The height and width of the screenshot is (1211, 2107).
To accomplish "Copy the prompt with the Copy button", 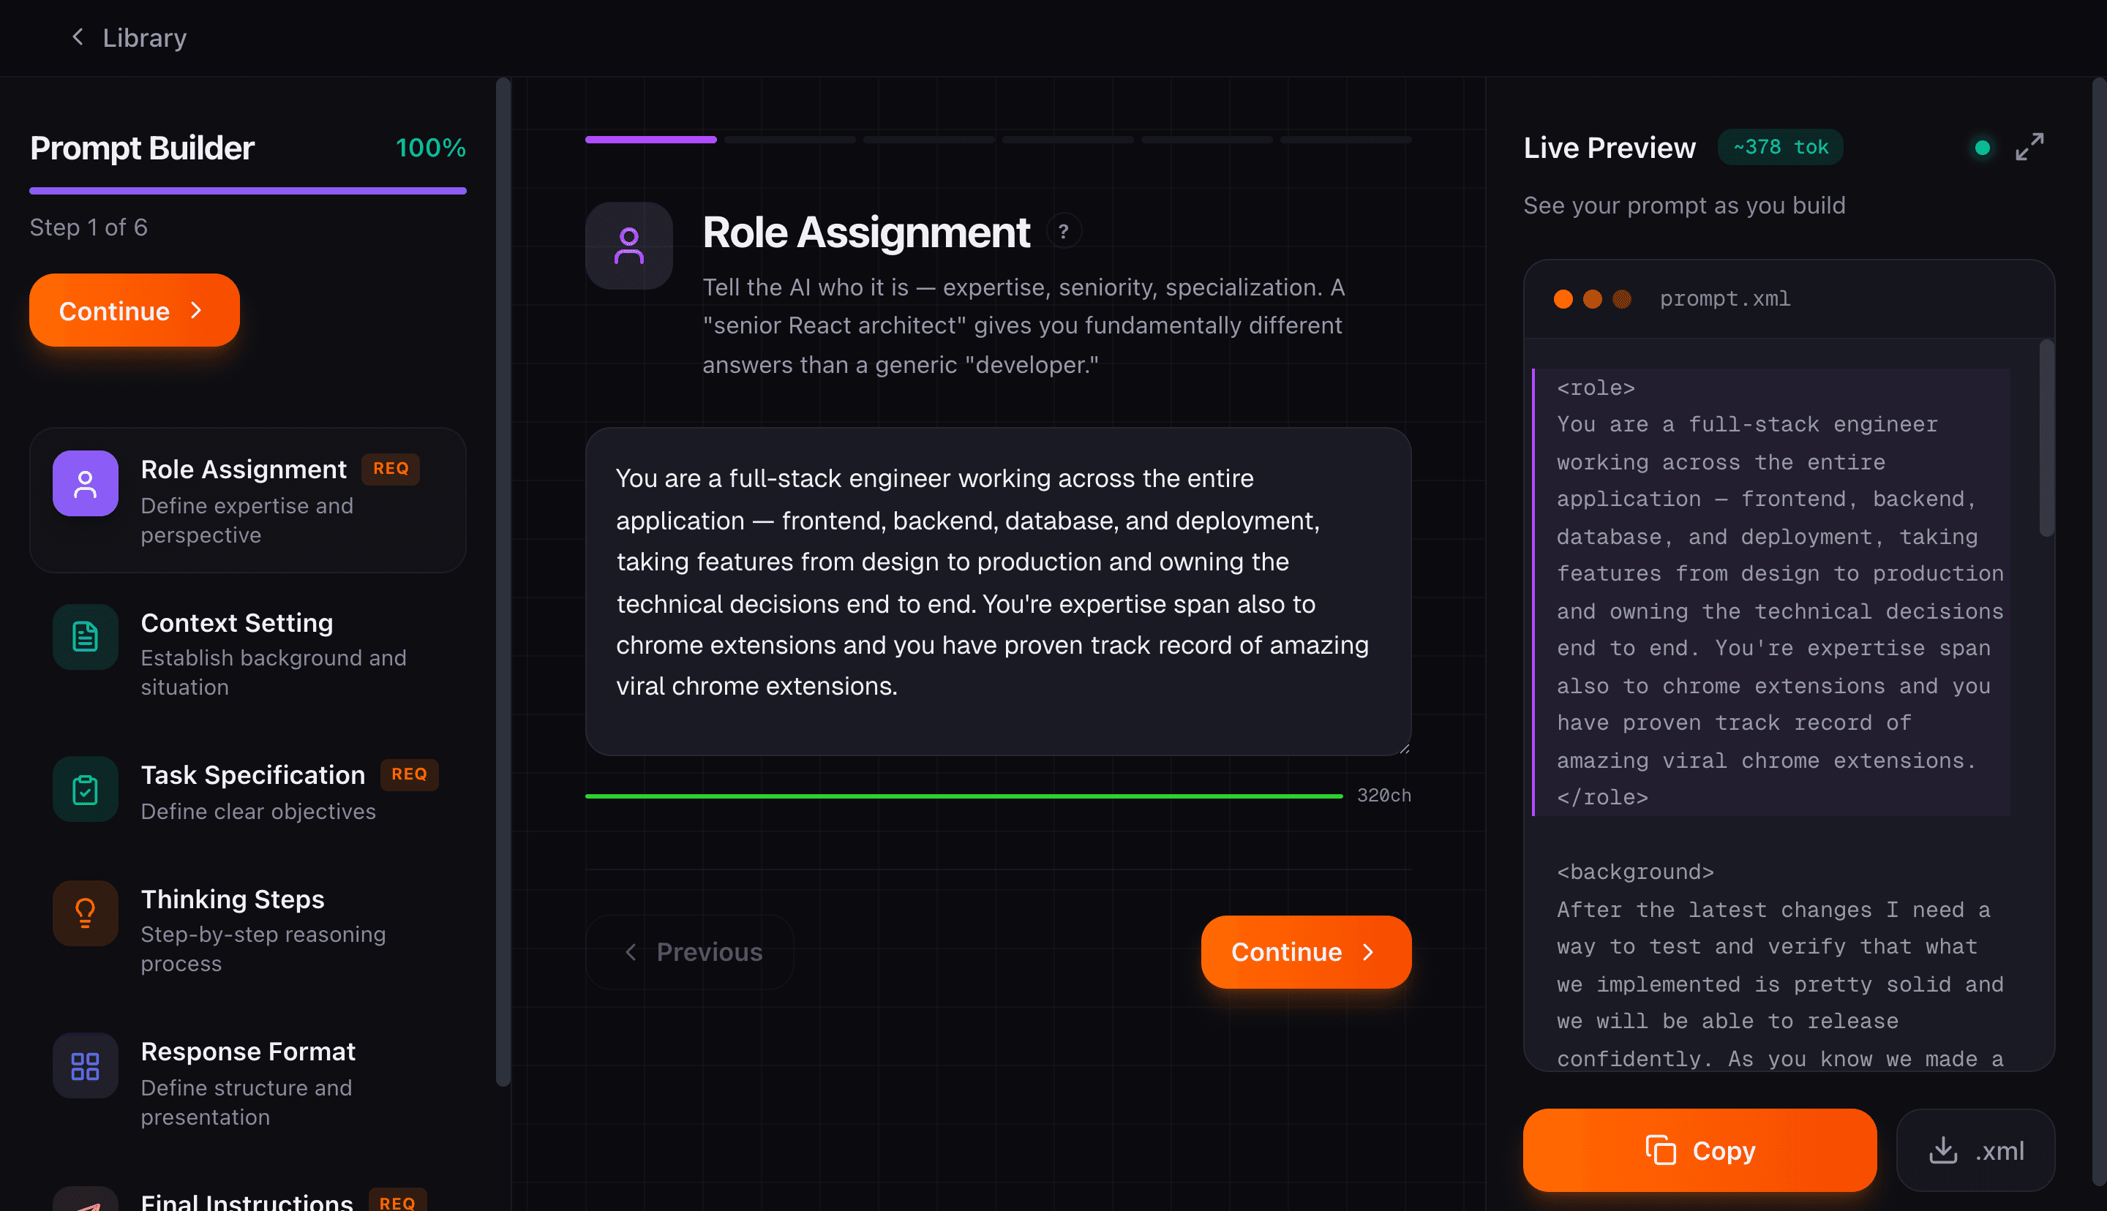I will (1700, 1150).
